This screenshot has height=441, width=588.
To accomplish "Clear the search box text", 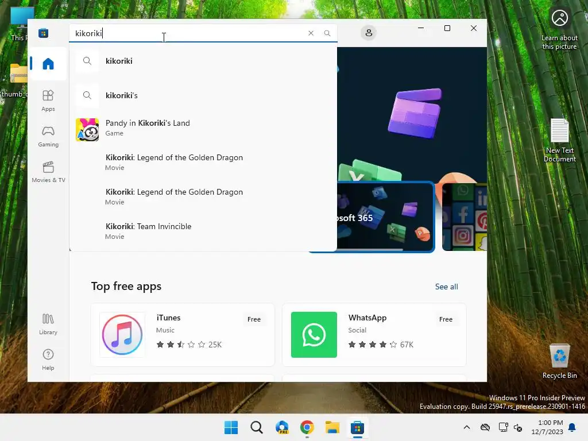I will point(311,33).
